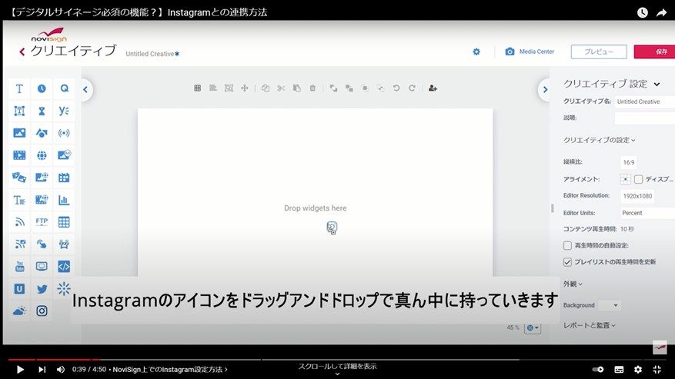This screenshot has width=675, height=379.
Task: Toggle YouTube autoplay switch
Action: point(597,369)
